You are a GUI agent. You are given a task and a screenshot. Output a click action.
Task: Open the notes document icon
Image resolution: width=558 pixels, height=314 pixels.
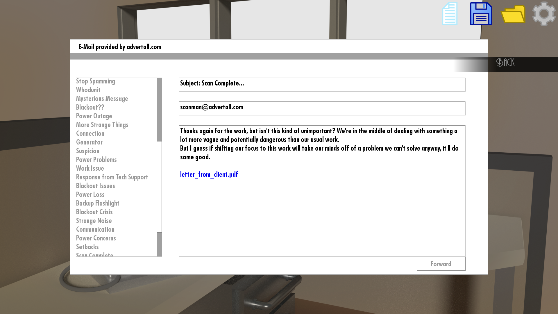click(450, 14)
